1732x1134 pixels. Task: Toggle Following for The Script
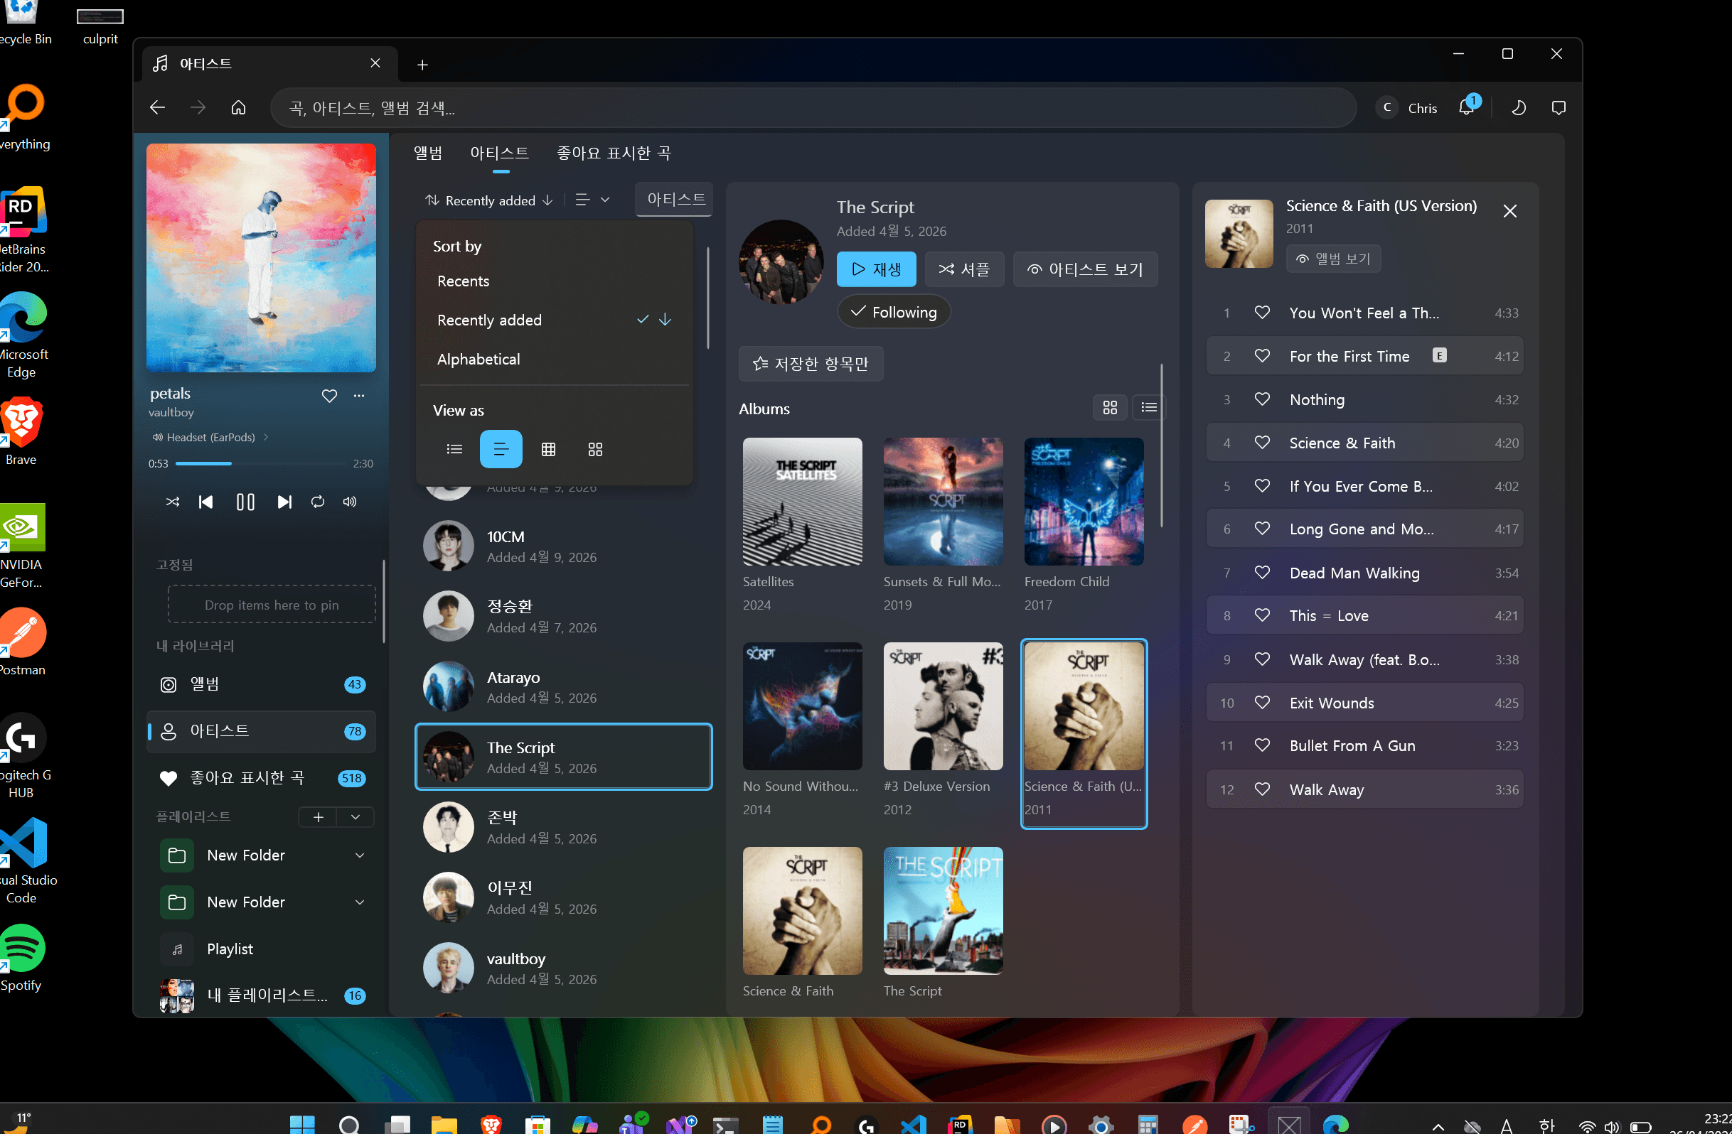[x=894, y=312]
